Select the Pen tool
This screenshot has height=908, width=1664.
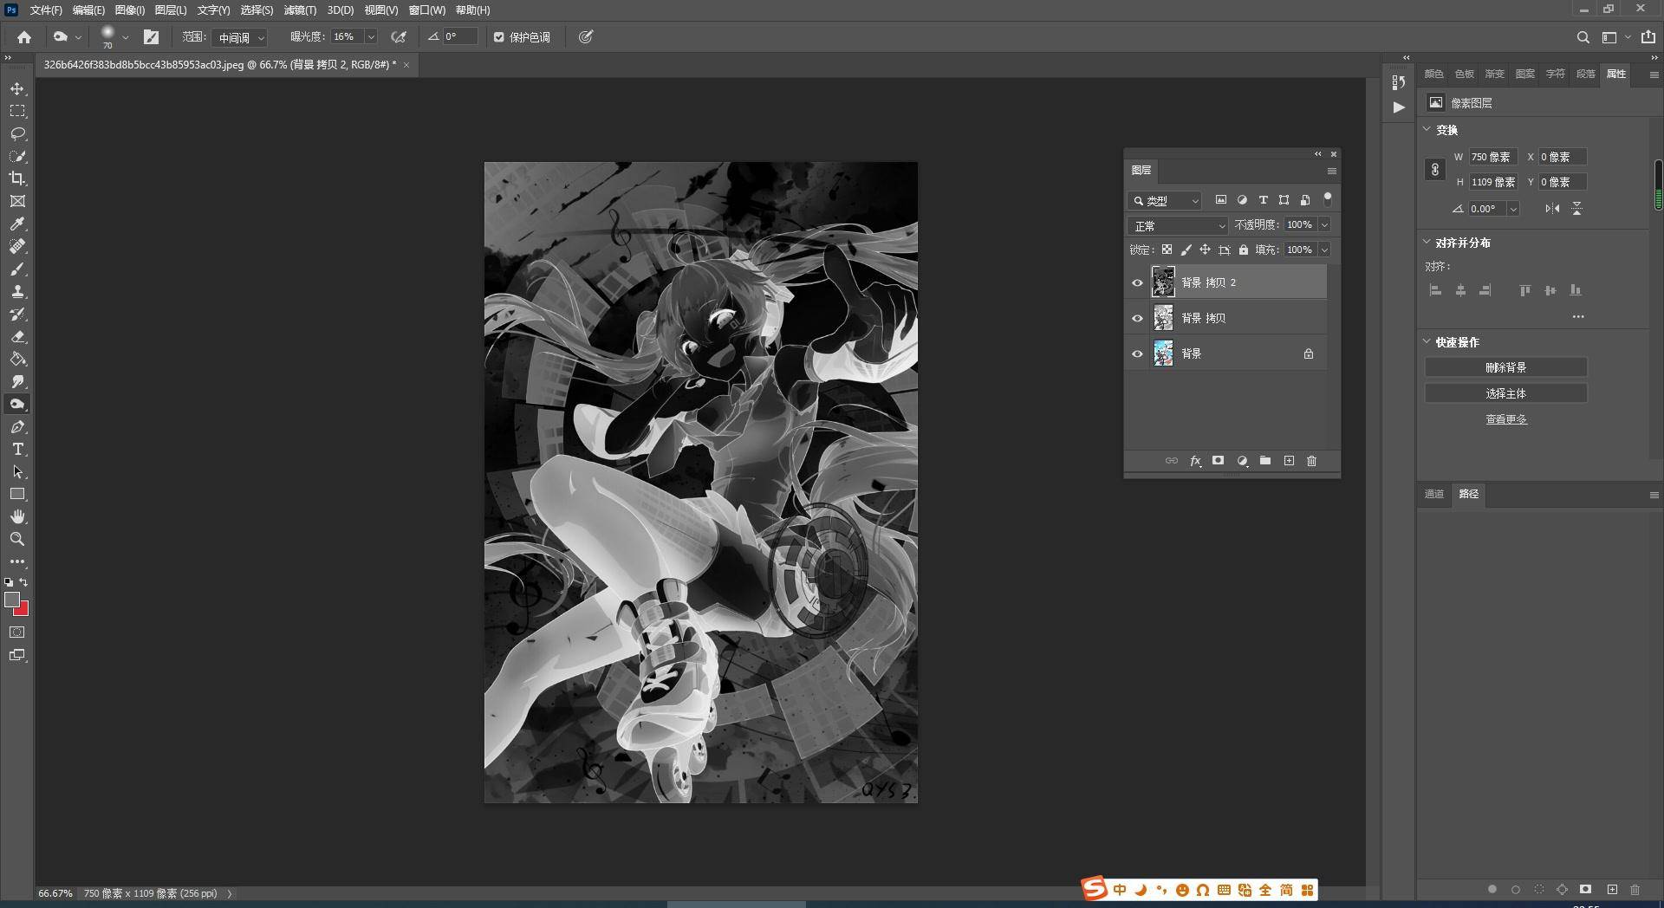click(17, 426)
